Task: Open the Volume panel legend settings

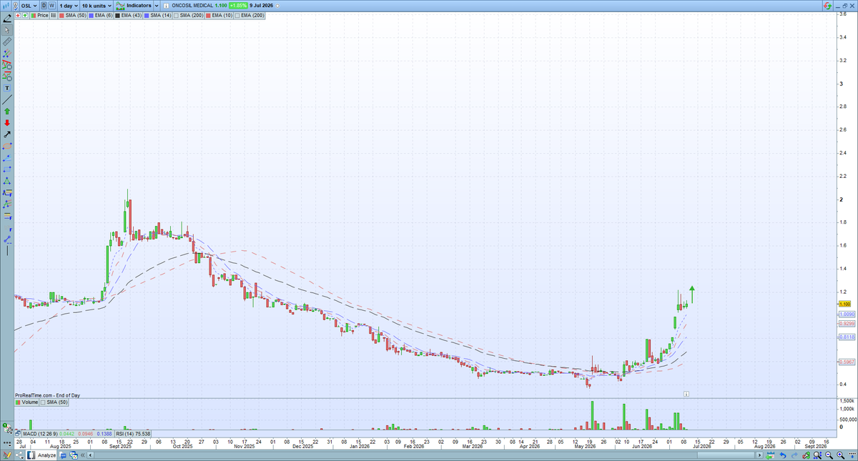Action: tap(26, 402)
